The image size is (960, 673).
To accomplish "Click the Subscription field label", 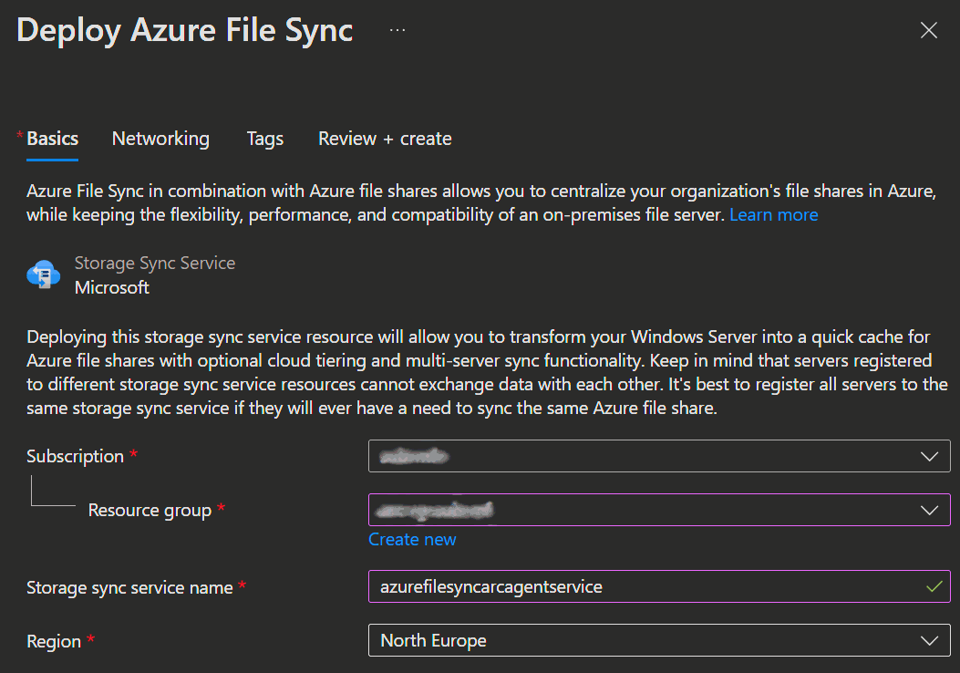I will pyautogui.click(x=76, y=456).
